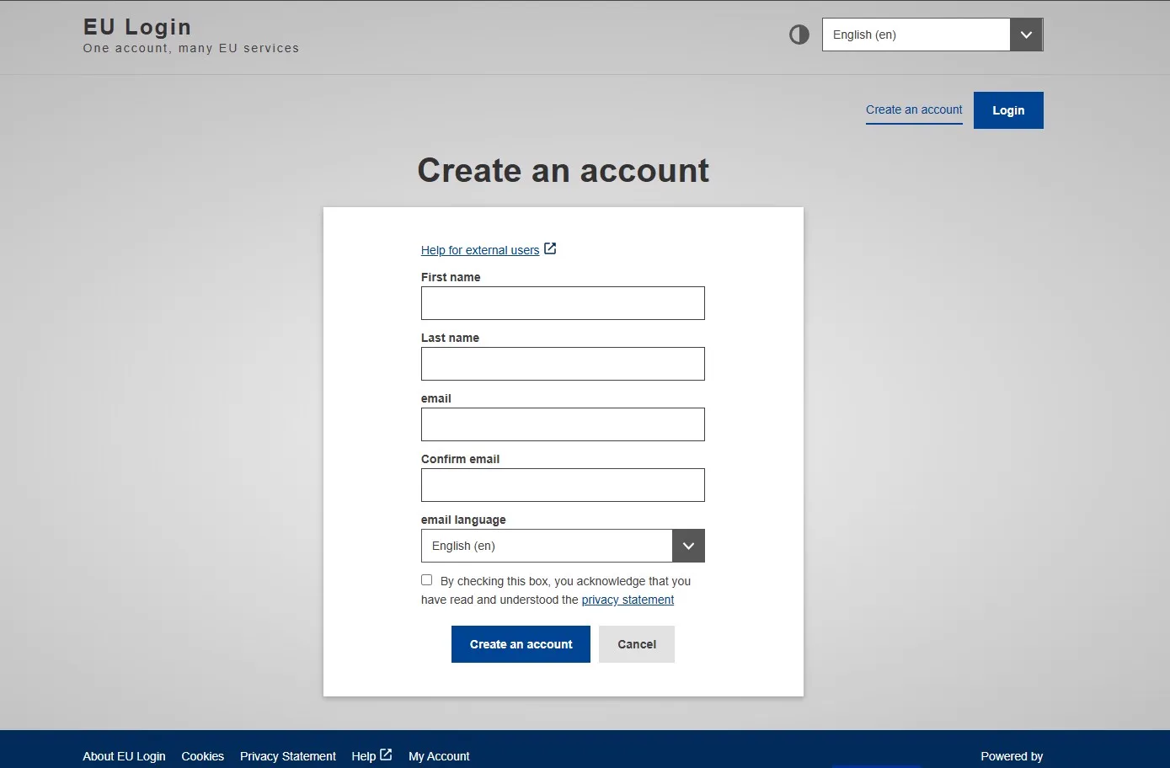Toggle the high contrast mode icon
1170x768 pixels.
pyautogui.click(x=799, y=35)
